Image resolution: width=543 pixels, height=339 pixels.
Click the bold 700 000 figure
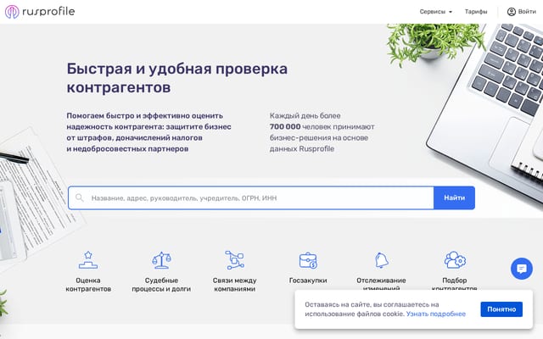(x=285, y=126)
